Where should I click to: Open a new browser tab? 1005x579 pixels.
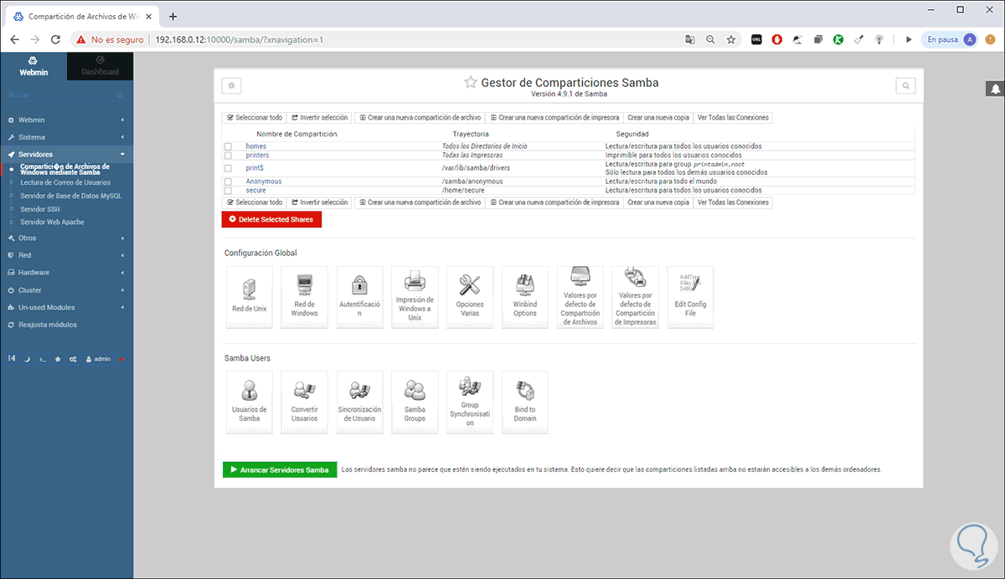tap(173, 17)
